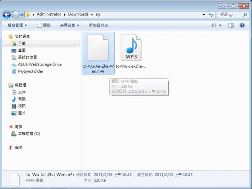The height and width of the screenshot is (189, 252).
Task: Select MySyncFolder in favorites list
Action: click(x=31, y=71)
